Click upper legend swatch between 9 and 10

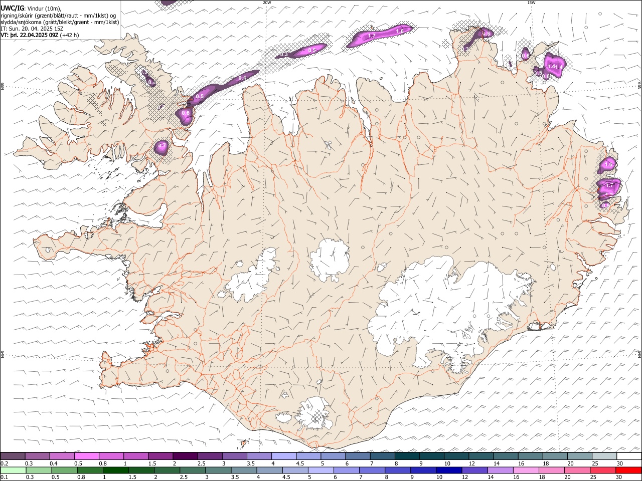tap(431, 456)
